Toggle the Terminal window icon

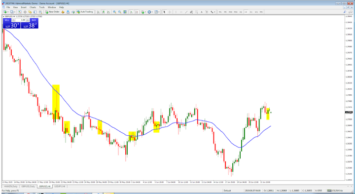tap(35, 12)
